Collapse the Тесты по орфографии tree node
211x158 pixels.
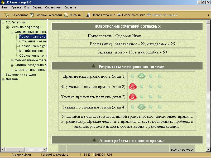coord(8,27)
